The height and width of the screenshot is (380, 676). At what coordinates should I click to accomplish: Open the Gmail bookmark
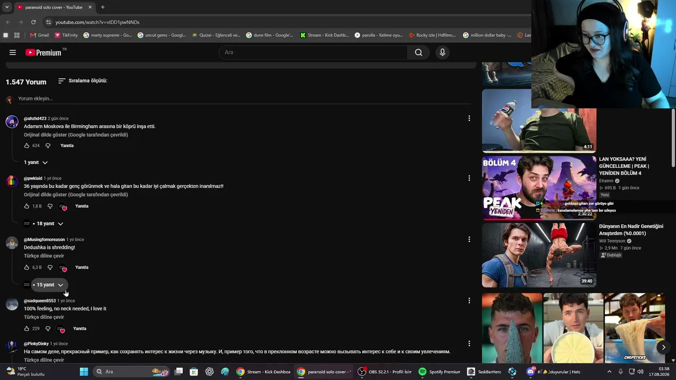click(39, 35)
